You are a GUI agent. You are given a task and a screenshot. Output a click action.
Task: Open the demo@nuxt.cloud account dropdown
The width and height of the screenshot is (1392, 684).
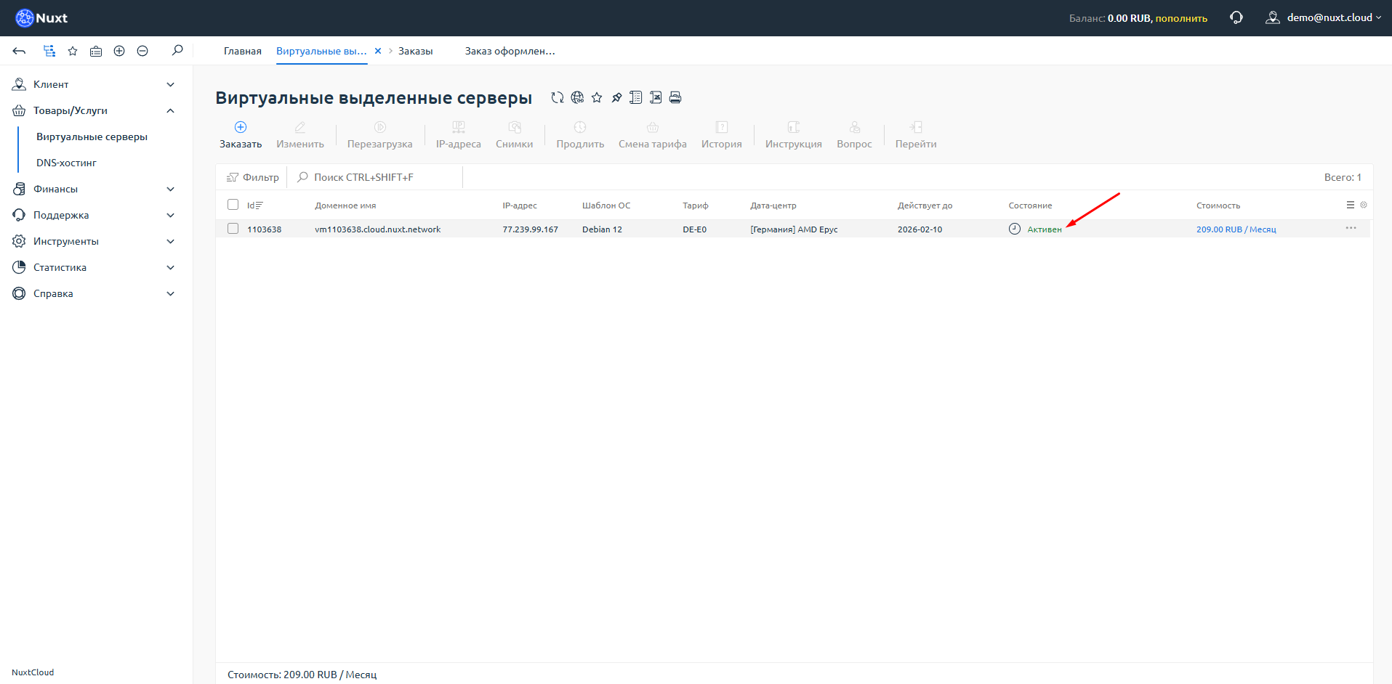(1324, 17)
